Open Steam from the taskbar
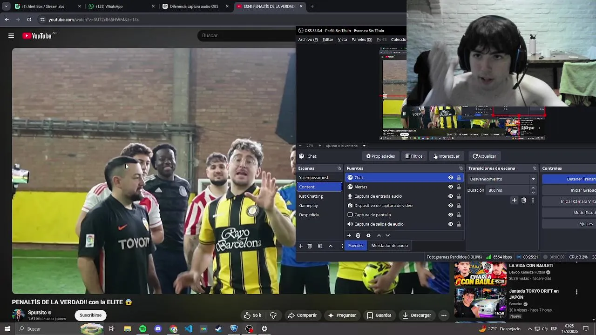596x335 pixels. (x=218, y=329)
